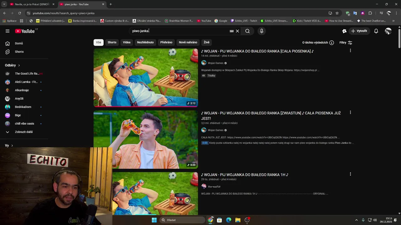Open more options for ZWIASTUN video
The width and height of the screenshot is (401, 225).
point(350,112)
